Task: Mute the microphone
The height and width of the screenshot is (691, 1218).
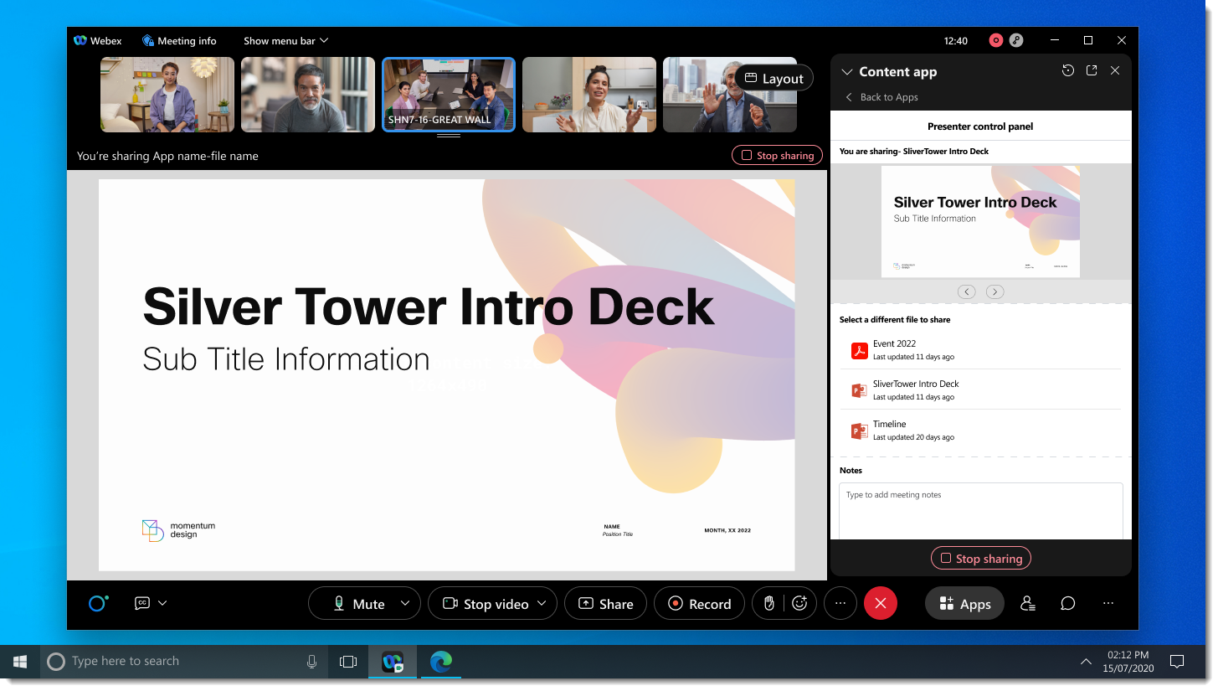Action: [x=359, y=604]
